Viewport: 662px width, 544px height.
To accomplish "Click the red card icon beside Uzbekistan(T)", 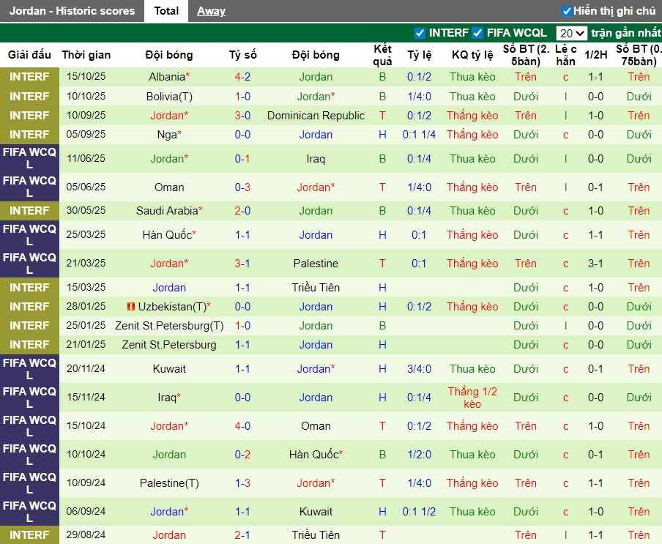I will click(131, 307).
